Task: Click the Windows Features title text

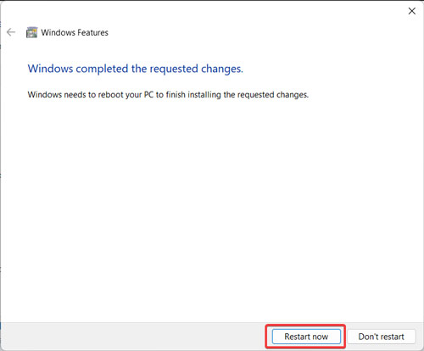Action: tap(75, 32)
